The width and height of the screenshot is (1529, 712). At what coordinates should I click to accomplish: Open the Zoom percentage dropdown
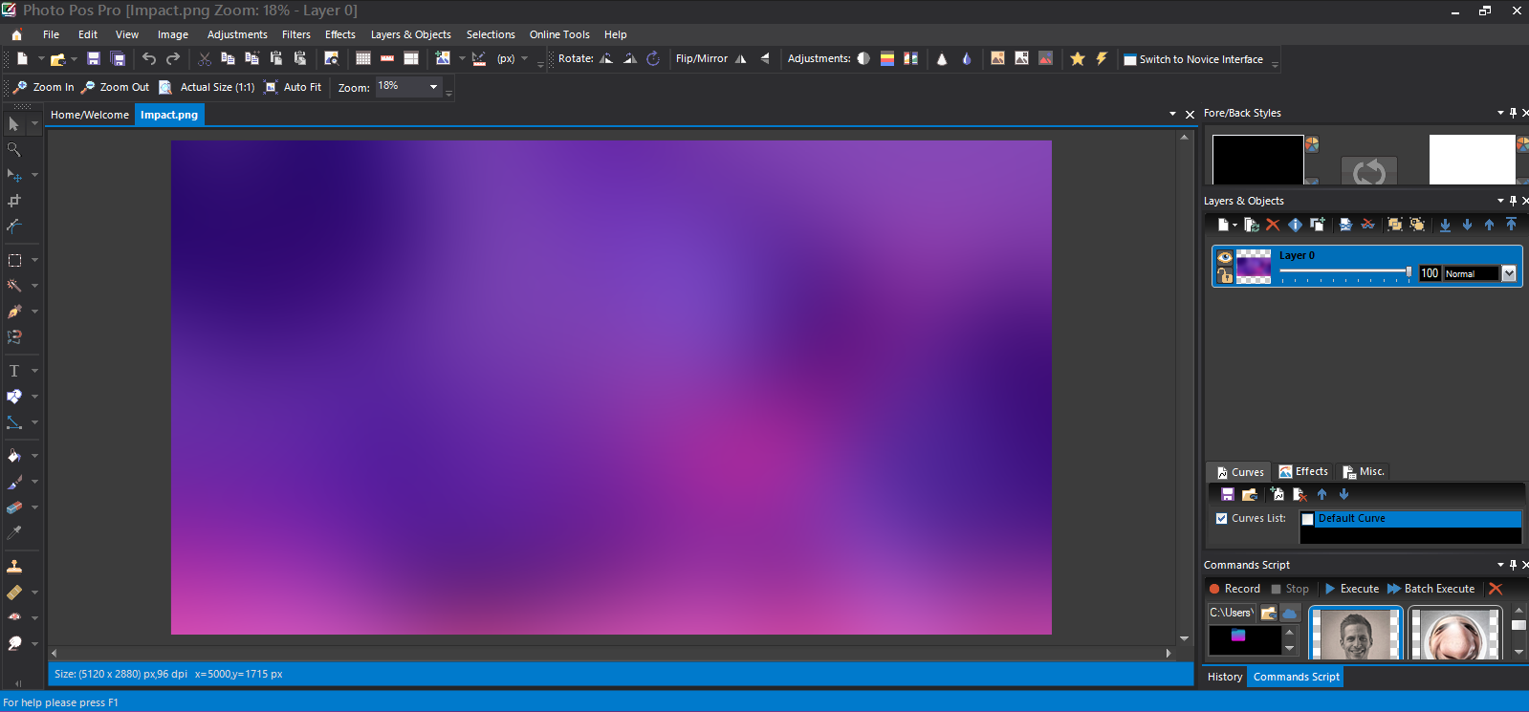433,87
